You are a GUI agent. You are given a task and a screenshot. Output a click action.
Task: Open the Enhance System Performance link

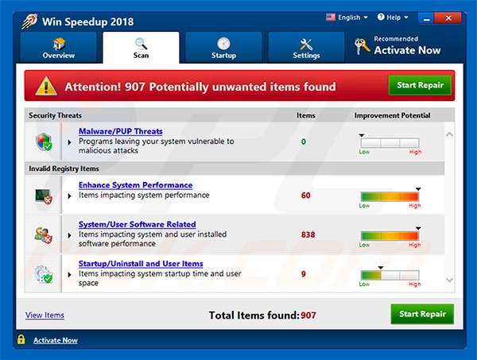point(135,185)
